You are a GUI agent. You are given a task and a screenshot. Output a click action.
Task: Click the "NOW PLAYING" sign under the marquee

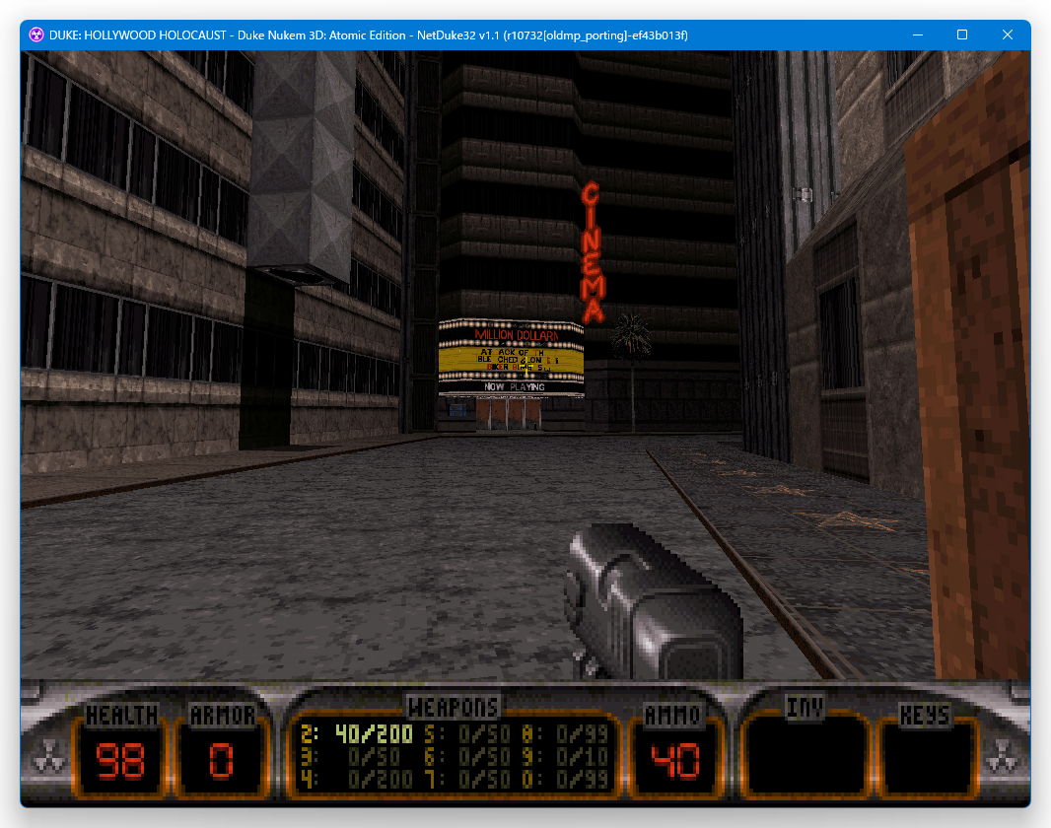click(514, 386)
